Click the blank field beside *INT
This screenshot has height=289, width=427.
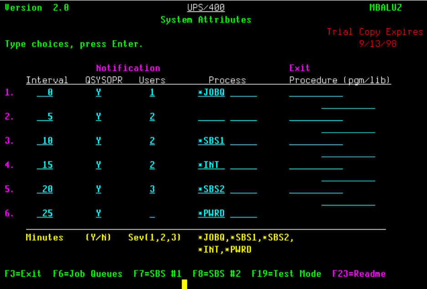(x=243, y=165)
